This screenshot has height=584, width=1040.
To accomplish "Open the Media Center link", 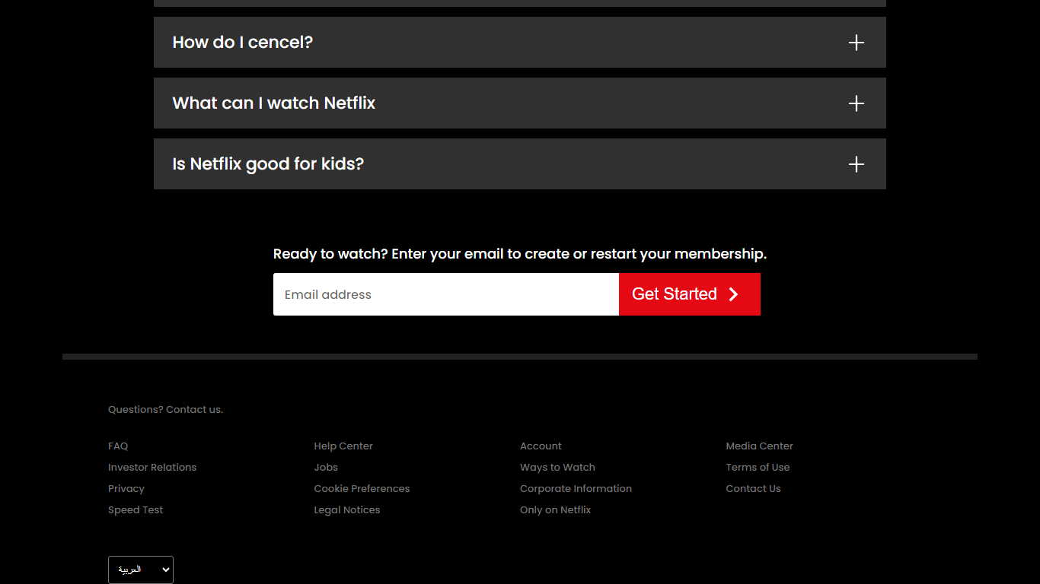I will coord(759,446).
